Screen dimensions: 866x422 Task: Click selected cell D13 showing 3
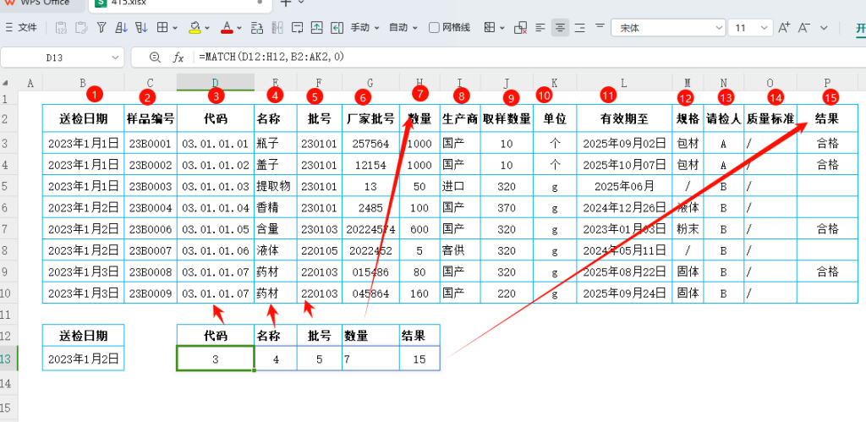(216, 359)
